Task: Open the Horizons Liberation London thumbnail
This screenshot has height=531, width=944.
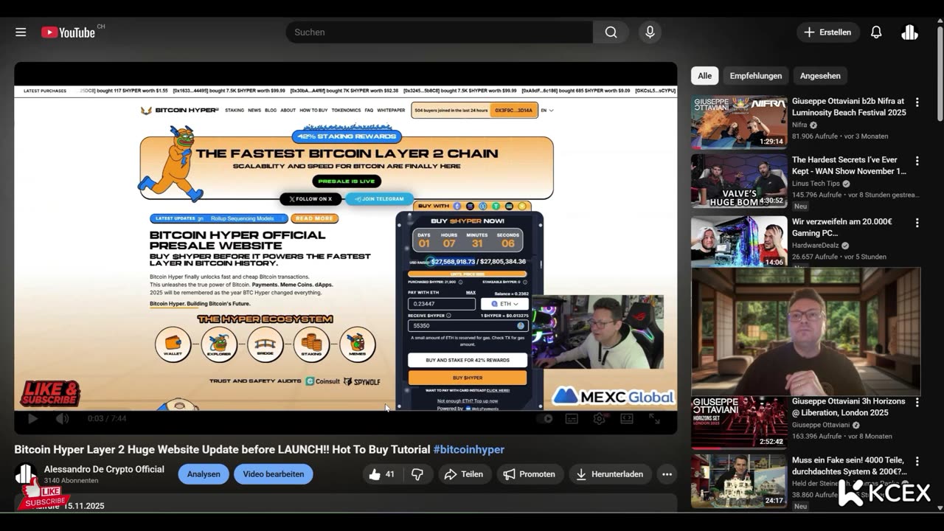Action: [x=739, y=423]
